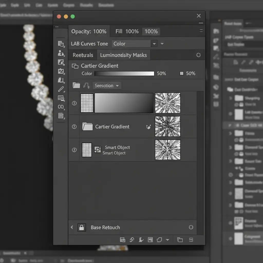This screenshot has width=263, height=263.
Task: Click the Fill 100% value box
Action: (151, 32)
